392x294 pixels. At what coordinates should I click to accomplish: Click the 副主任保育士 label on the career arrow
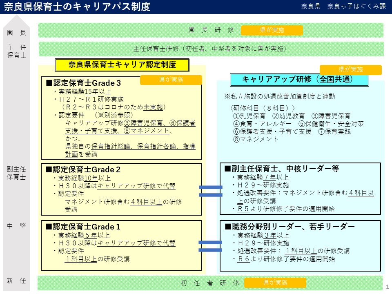coord(16,173)
